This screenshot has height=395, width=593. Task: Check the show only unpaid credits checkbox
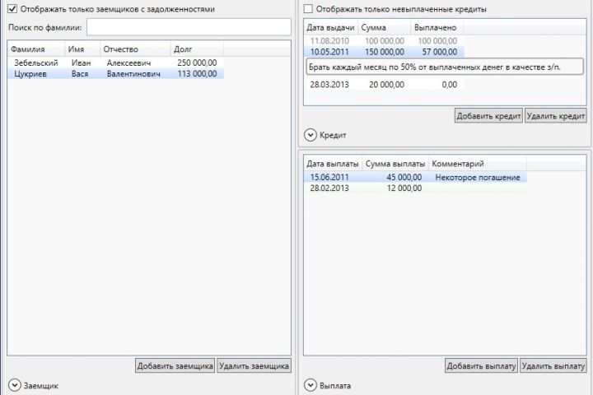[308, 9]
